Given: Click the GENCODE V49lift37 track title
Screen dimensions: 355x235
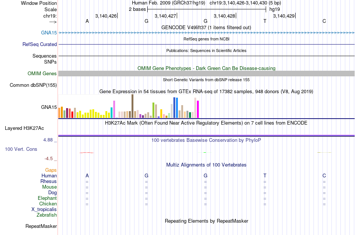Looking at the screenshot, I should [x=206, y=27].
